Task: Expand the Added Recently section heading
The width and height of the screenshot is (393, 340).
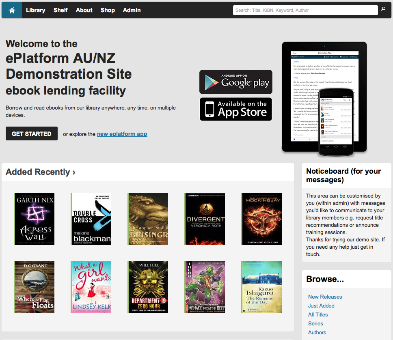Action: (x=41, y=172)
